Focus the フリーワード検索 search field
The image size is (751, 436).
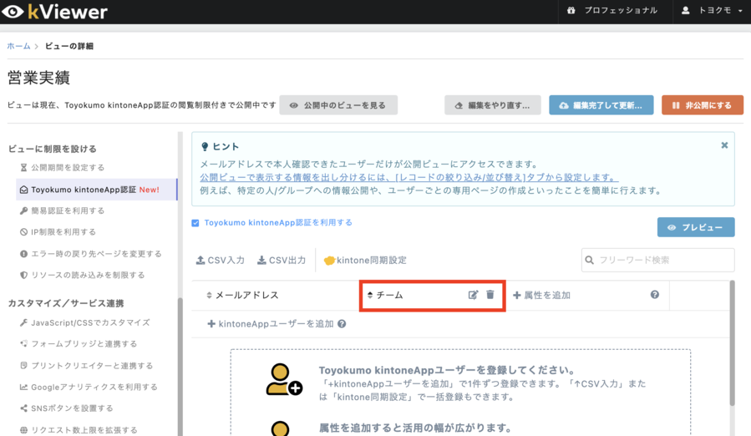click(657, 260)
